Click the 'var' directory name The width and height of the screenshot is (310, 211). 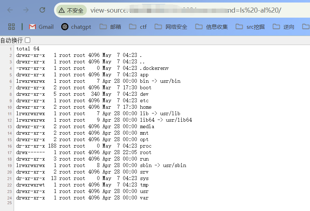(144, 198)
